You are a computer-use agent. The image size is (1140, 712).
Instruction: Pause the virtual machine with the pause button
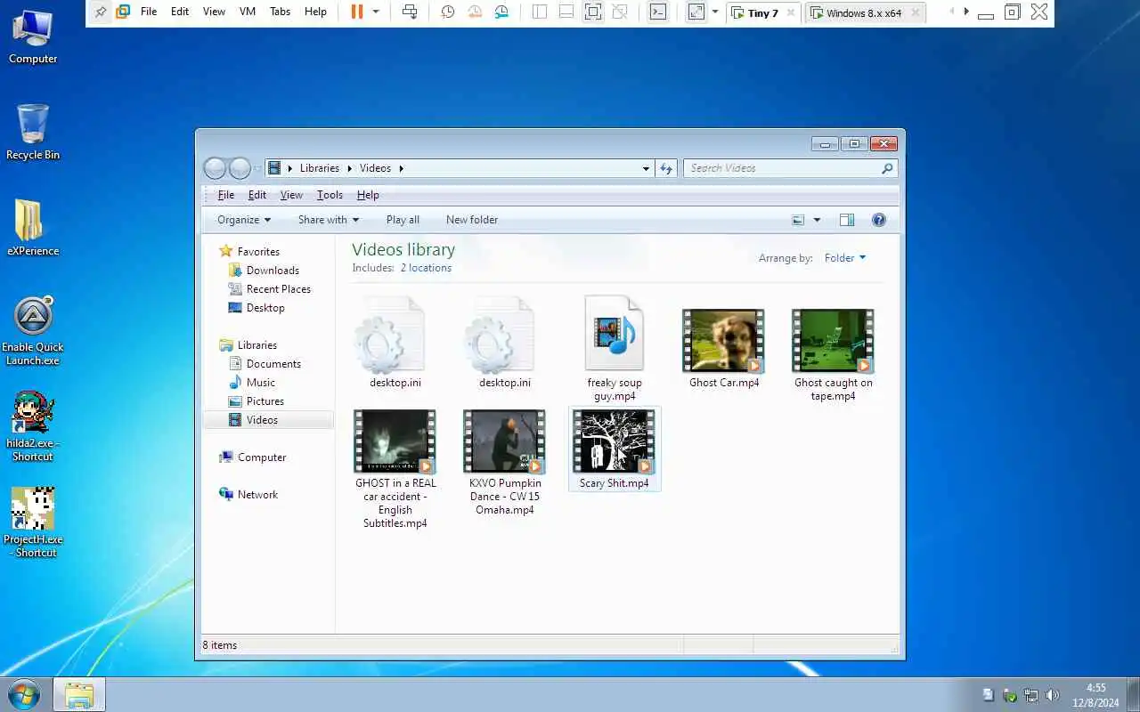pyautogui.click(x=357, y=12)
